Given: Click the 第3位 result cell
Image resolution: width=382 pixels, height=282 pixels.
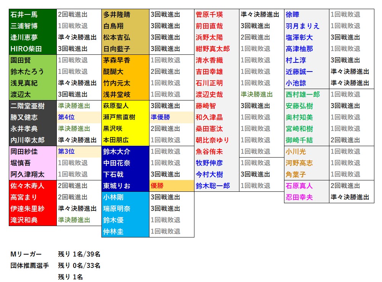Looking at the screenshot, I should pos(79,152).
